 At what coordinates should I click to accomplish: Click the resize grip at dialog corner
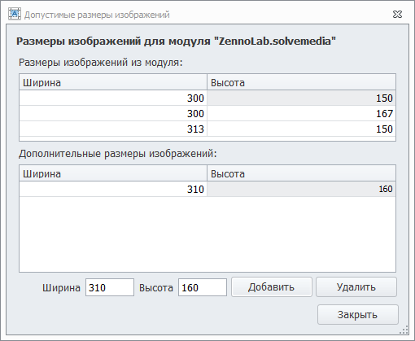click(x=404, y=330)
